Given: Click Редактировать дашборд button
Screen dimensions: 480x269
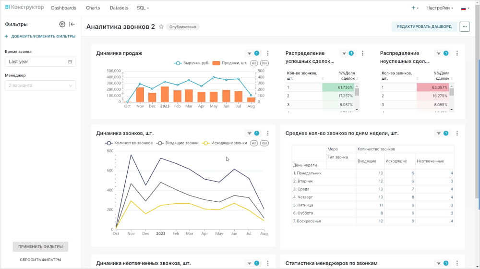Looking at the screenshot, I should tap(424, 27).
